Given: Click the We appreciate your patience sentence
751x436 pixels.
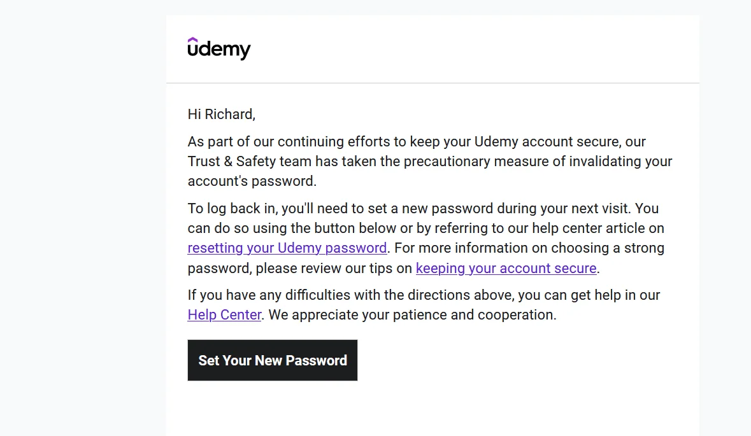Looking at the screenshot, I should coord(412,315).
